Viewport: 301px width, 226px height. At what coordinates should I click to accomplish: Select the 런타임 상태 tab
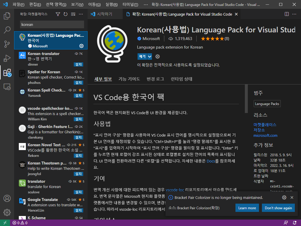coord(181,79)
